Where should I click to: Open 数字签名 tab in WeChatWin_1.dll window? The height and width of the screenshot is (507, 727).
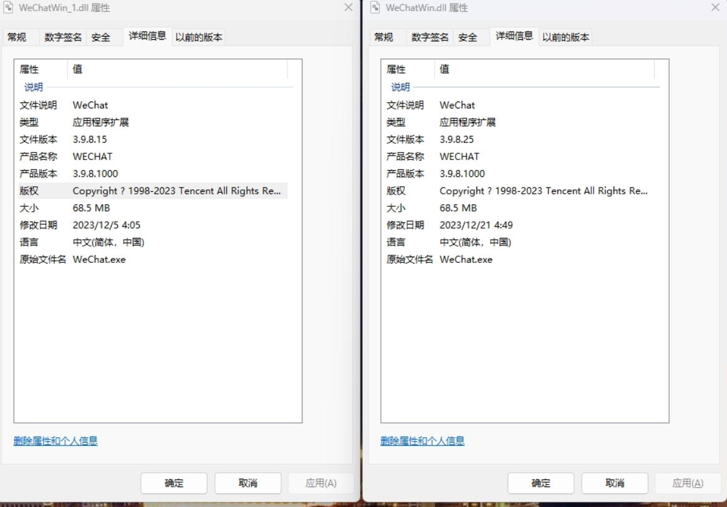[x=63, y=37]
